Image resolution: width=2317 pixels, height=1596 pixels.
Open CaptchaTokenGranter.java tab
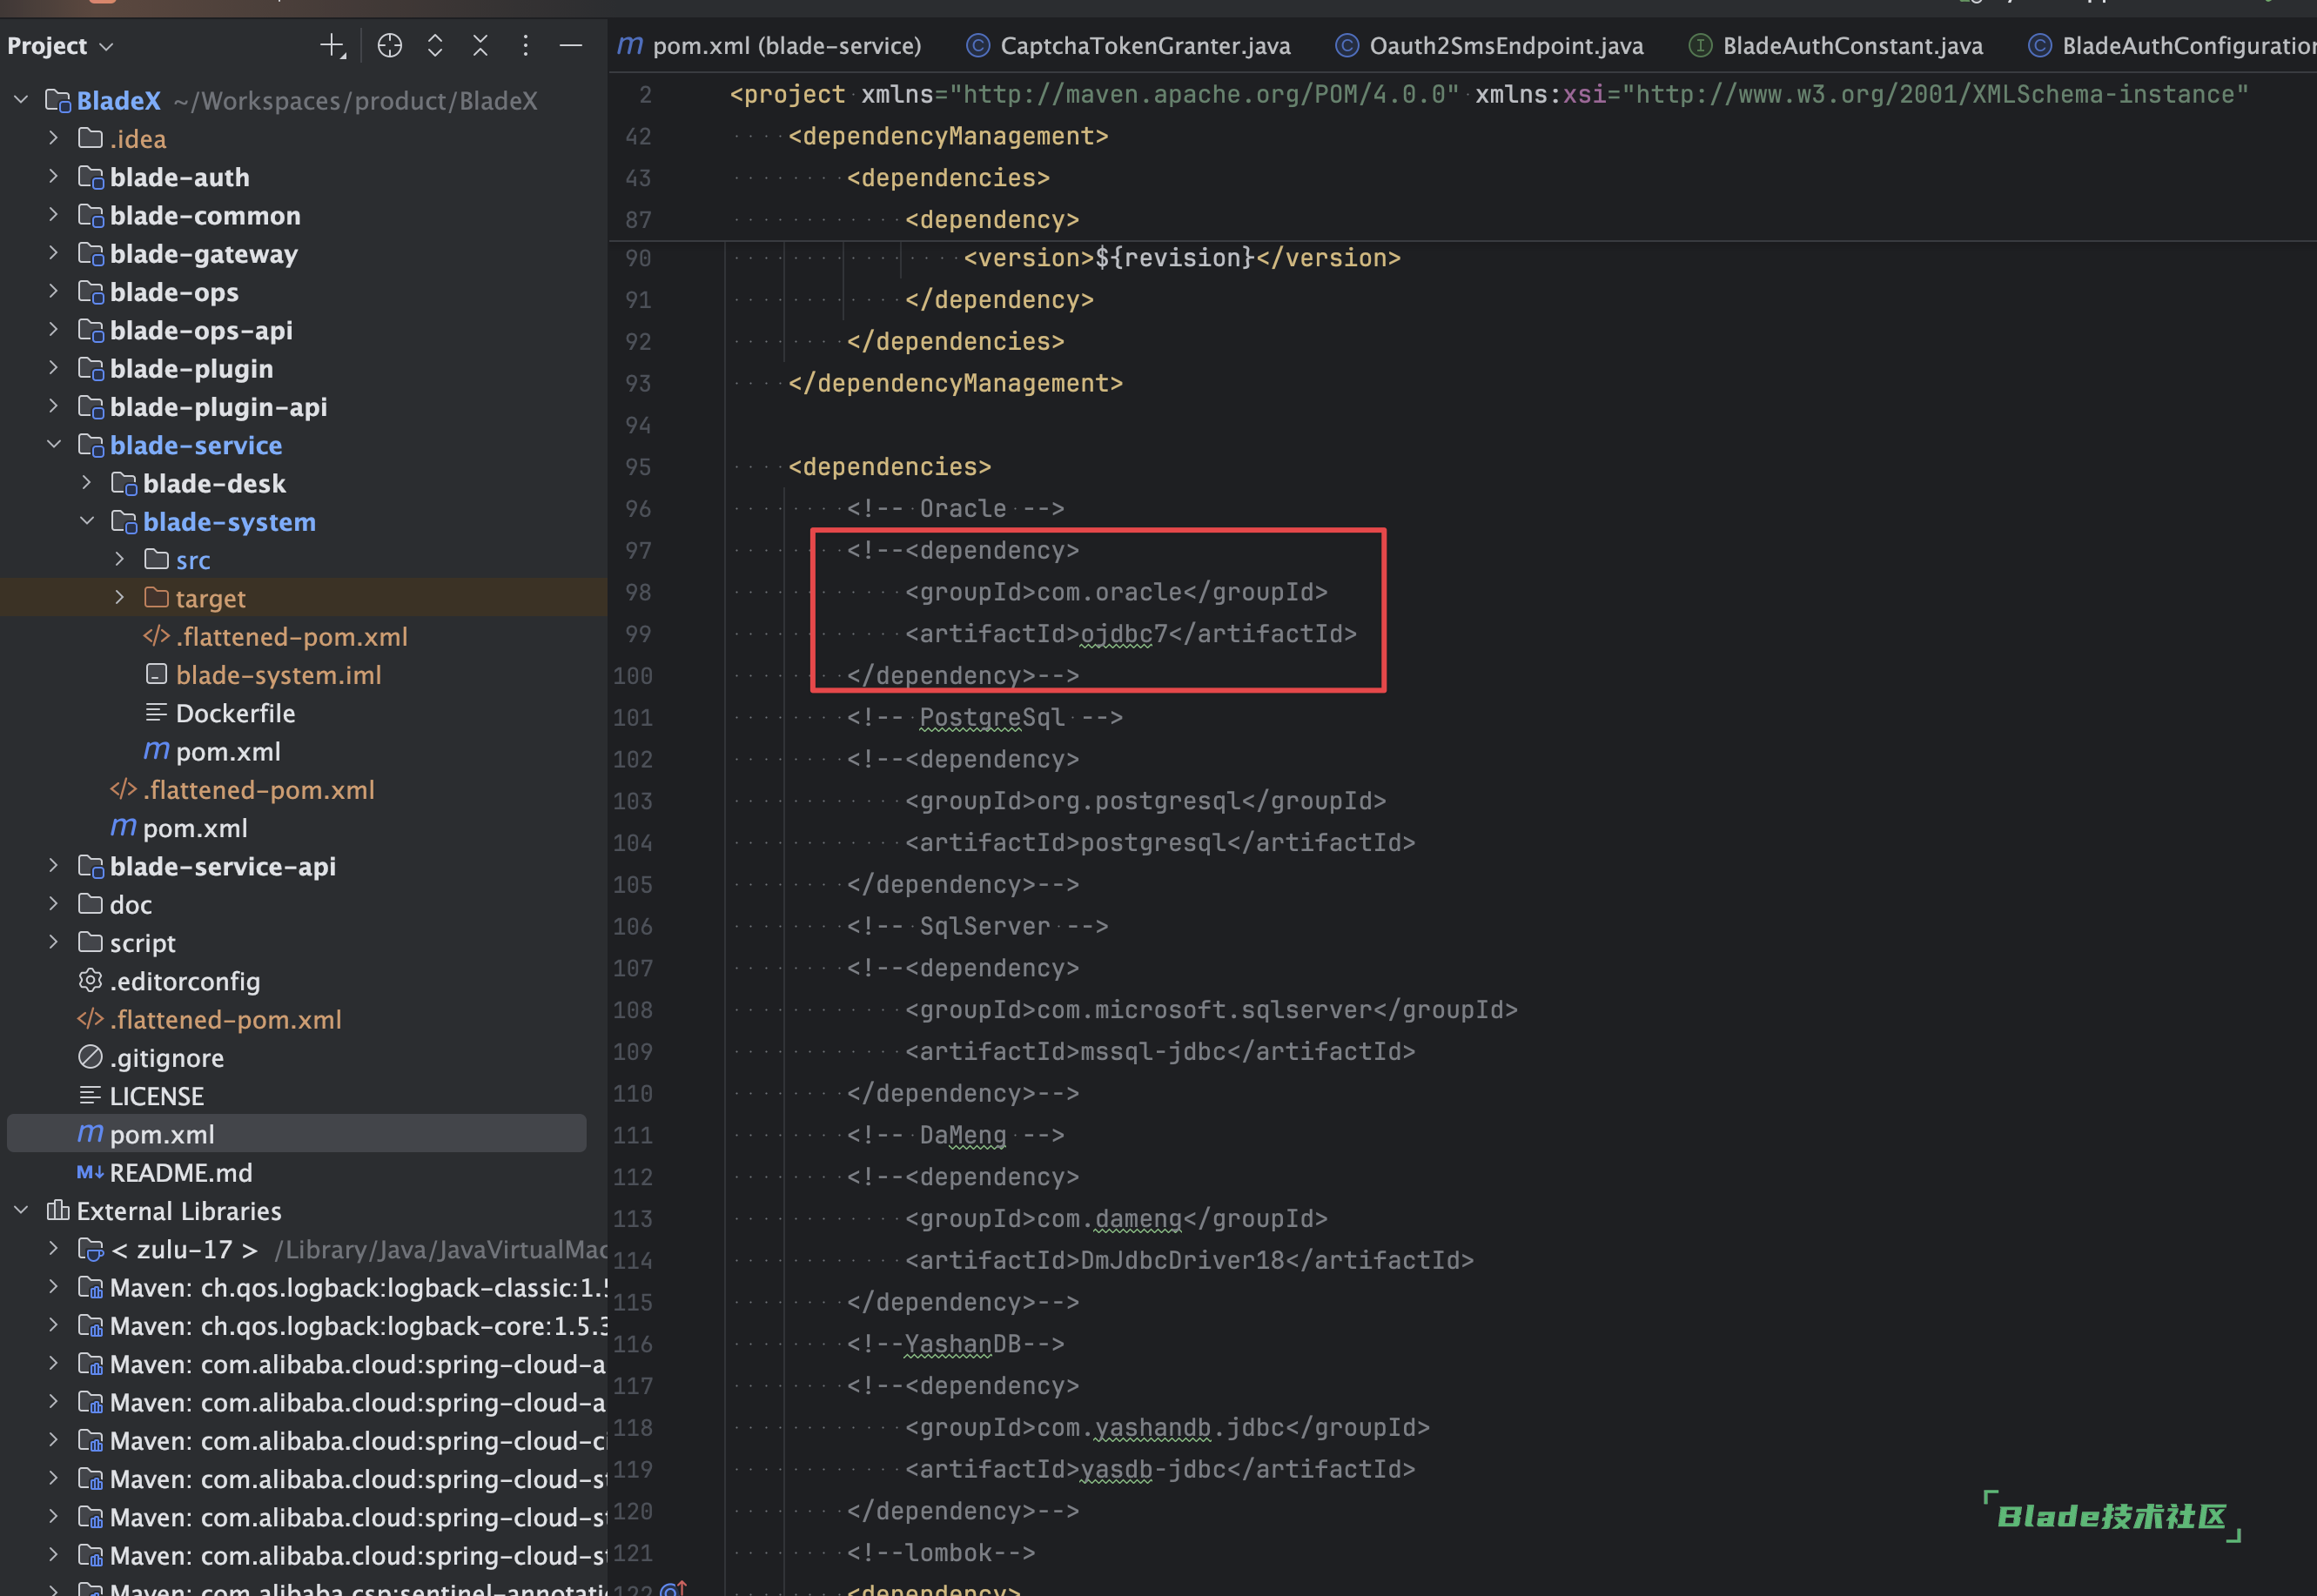click(1128, 46)
